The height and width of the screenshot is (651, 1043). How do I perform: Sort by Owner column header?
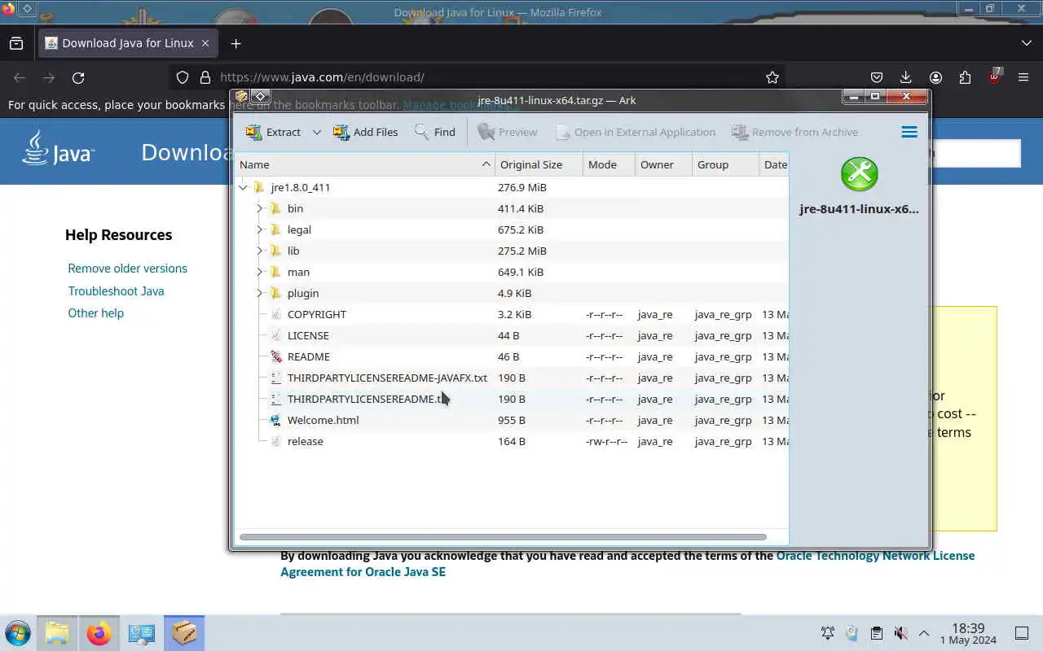click(x=663, y=164)
